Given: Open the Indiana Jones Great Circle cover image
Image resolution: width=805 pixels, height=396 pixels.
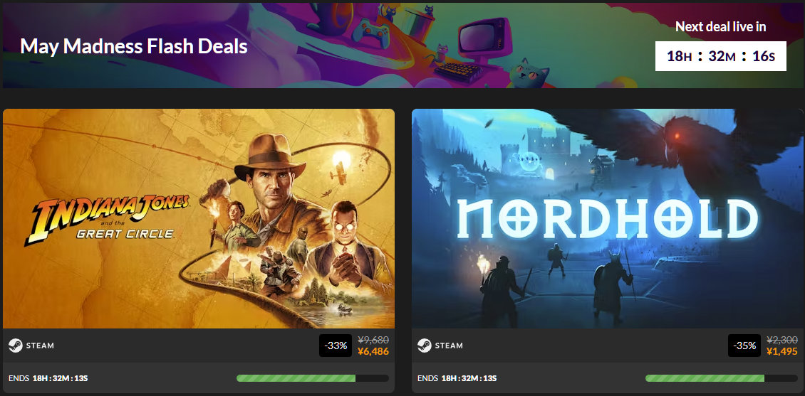Looking at the screenshot, I should point(199,218).
